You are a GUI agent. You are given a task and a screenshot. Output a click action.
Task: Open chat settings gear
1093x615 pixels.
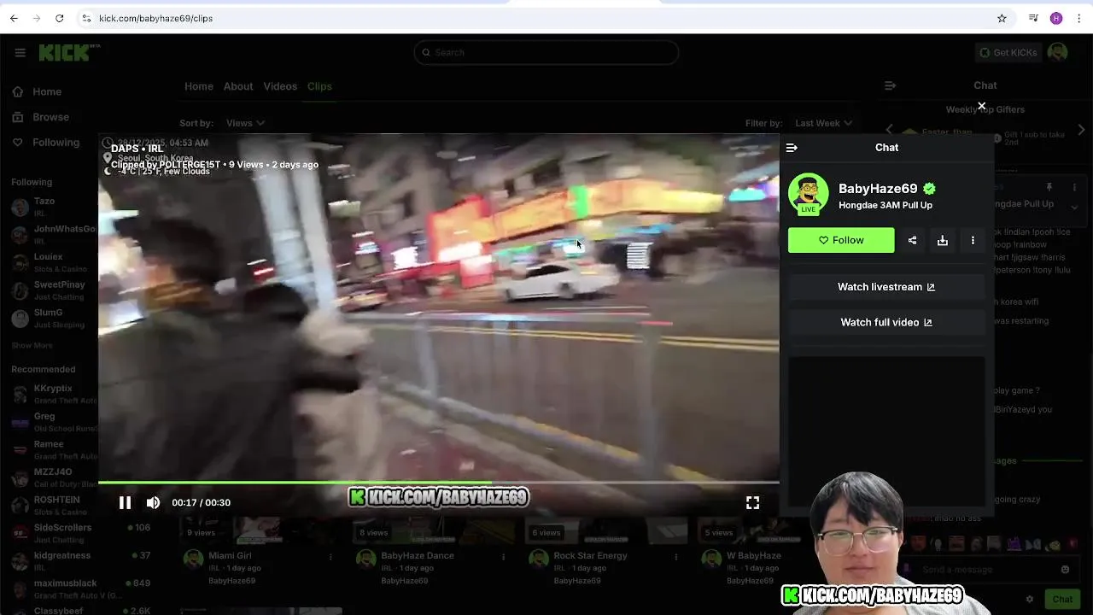pyautogui.click(x=1029, y=600)
